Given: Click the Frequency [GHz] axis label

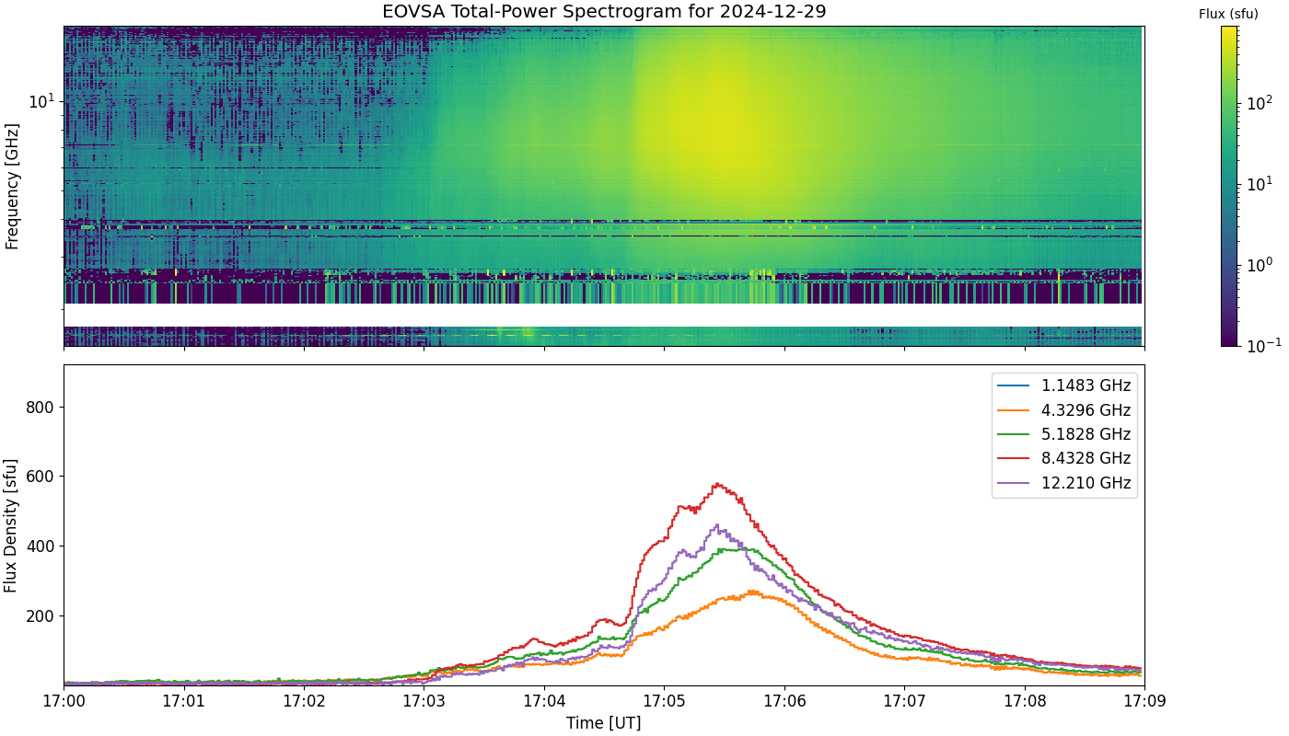Looking at the screenshot, I should pos(11,186).
